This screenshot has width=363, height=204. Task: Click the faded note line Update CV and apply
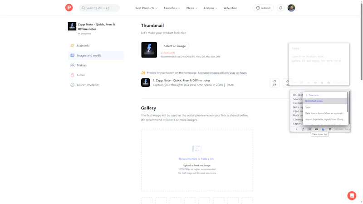[316, 61]
